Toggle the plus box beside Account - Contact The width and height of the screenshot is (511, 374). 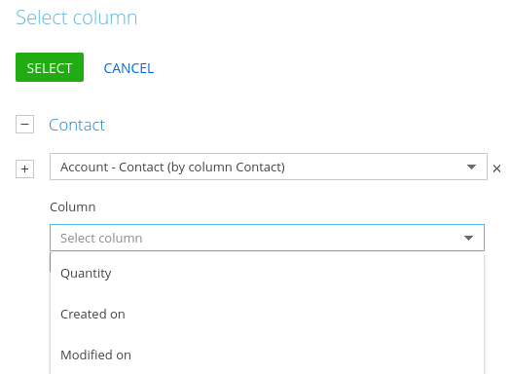[24, 168]
